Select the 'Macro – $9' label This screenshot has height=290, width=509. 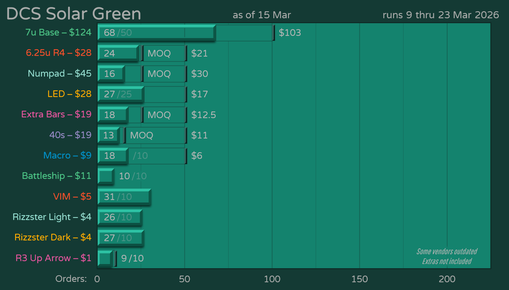67,155
